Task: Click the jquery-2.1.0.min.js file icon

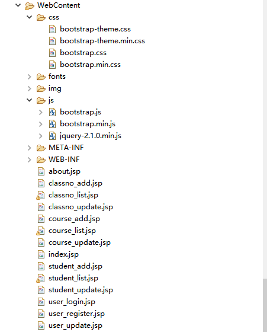Action: click(x=52, y=136)
